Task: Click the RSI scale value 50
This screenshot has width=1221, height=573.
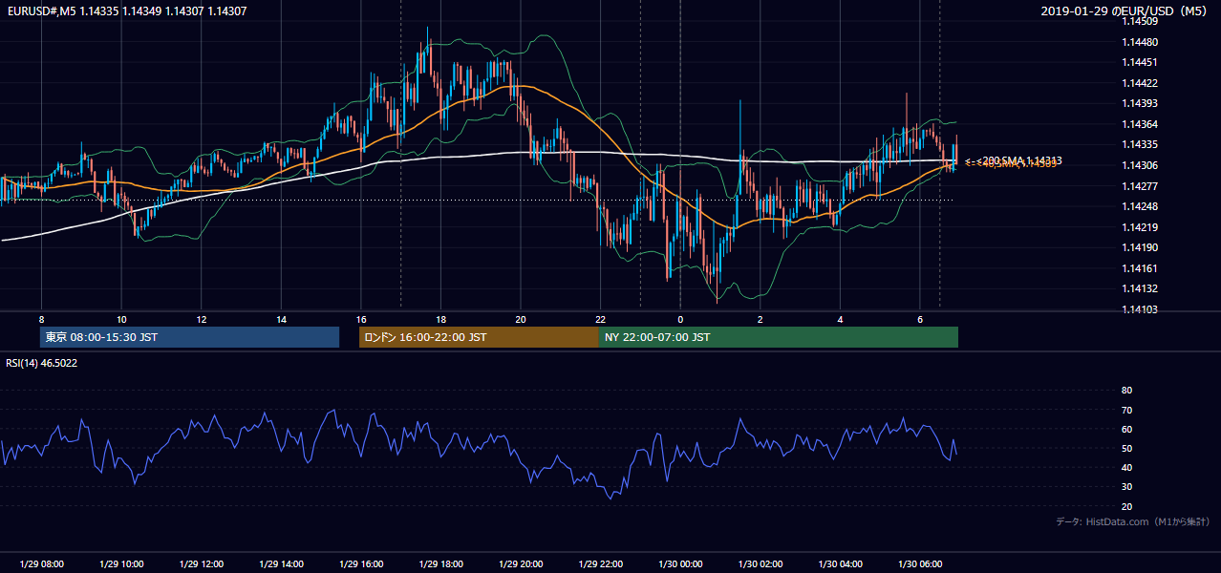Action: [x=1126, y=448]
